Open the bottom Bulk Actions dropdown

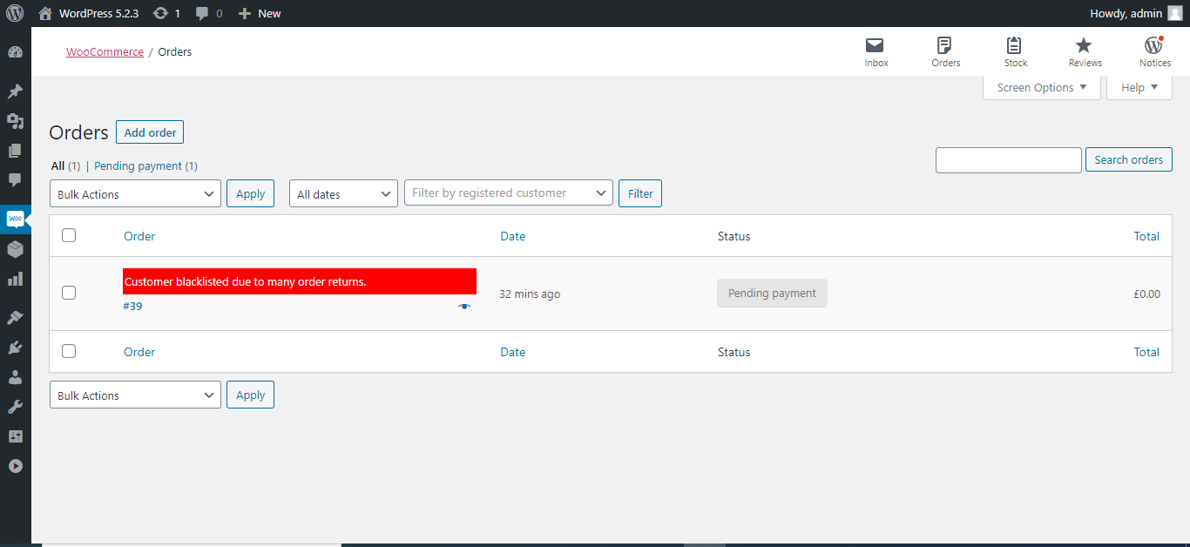tap(135, 395)
